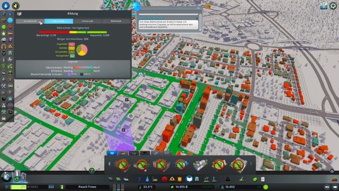The image size is (339, 191).
Task: Open the Water and sewage menu
Action: tap(147, 179)
